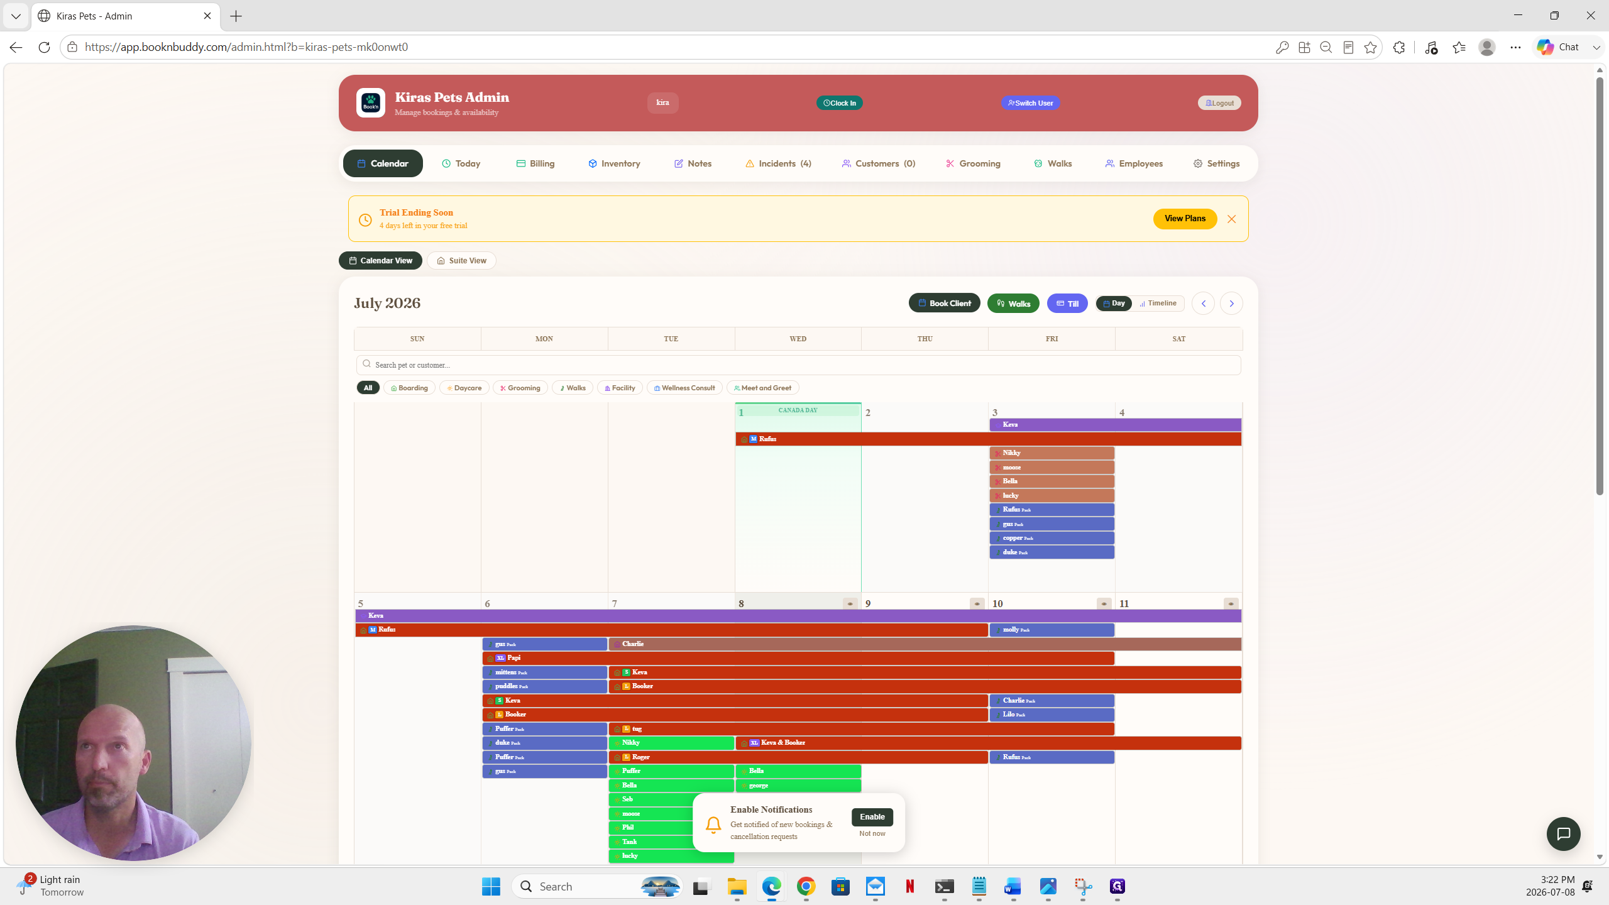Open File Explorer from the taskbar

pos(737,887)
